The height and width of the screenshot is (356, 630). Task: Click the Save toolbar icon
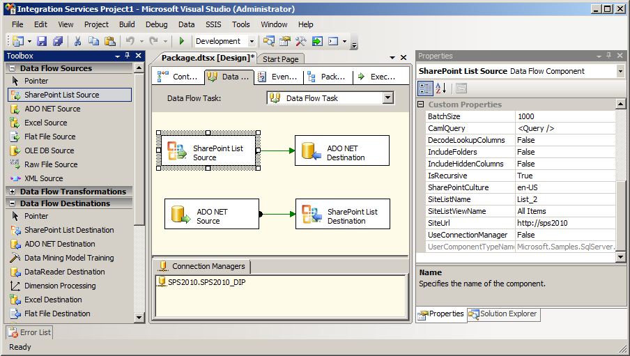point(42,41)
